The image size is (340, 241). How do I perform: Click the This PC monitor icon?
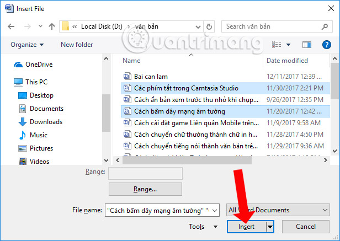[x=18, y=82]
